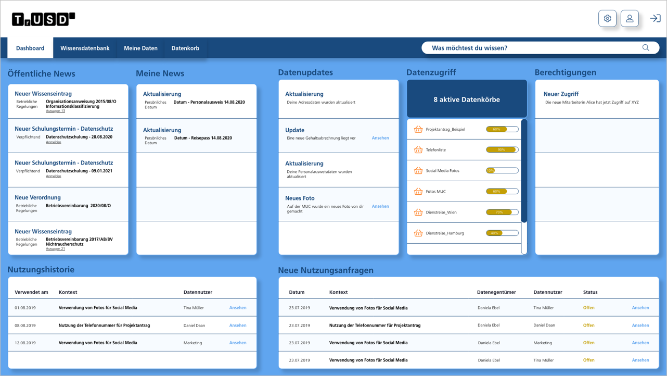
Task: Open 'Datum - Personalausweis 14.08.2020' news item
Action: tap(209, 102)
